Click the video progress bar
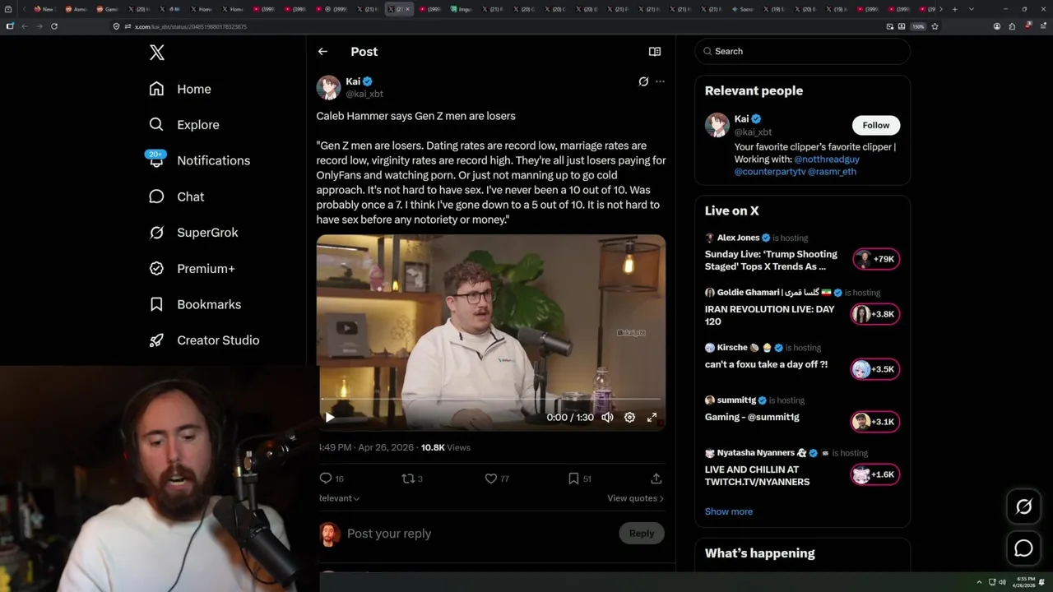 [491, 399]
